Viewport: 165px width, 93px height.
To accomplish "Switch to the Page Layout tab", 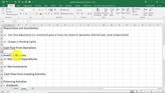I will (x=28, y=6).
